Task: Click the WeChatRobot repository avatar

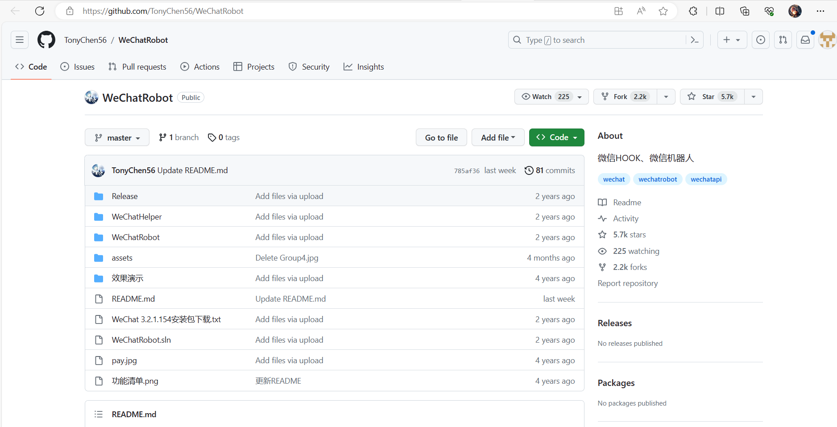Action: click(91, 97)
